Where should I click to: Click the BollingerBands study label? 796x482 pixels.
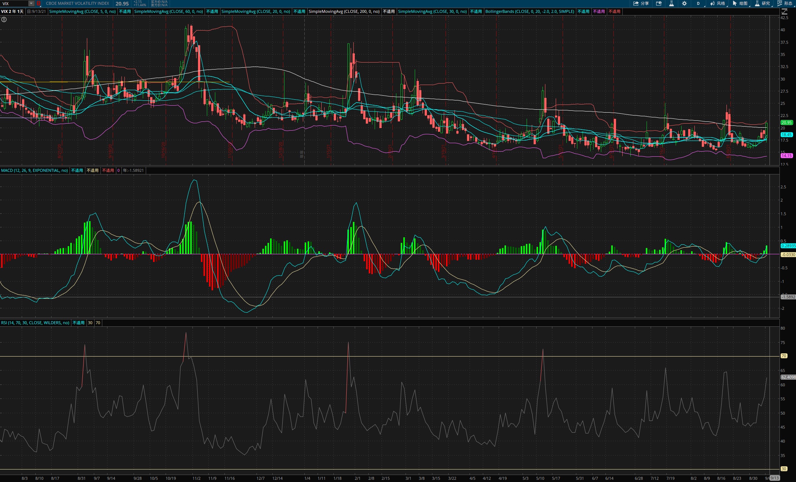(x=529, y=11)
